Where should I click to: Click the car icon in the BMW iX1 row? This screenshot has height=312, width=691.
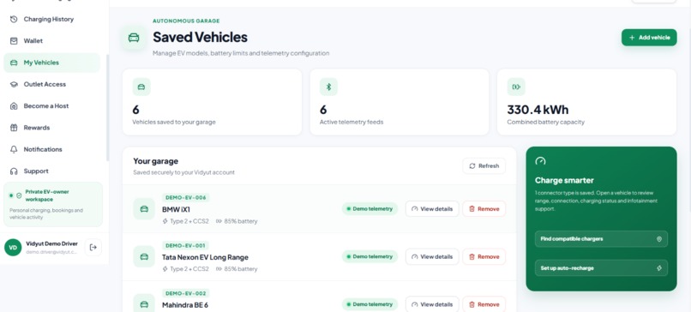tap(144, 209)
